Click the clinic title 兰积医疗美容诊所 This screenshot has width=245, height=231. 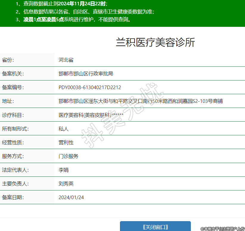(x=155, y=43)
